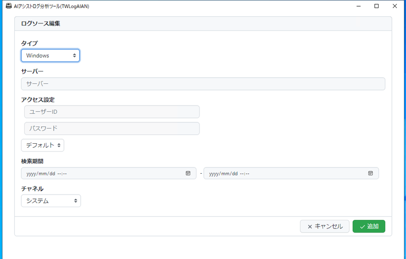
Task: Select the パスワード input box
Action: [x=112, y=128]
